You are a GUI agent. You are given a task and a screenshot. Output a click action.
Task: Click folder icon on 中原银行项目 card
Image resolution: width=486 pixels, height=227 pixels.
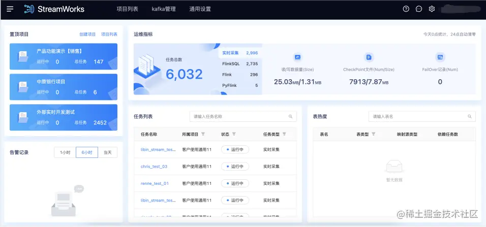pyautogui.click(x=23, y=87)
